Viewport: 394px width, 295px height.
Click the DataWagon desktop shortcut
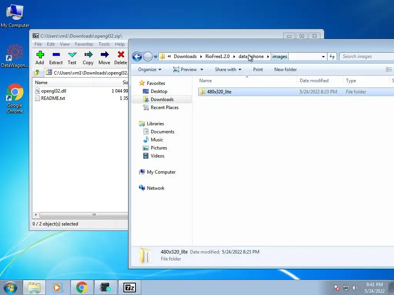click(x=15, y=56)
